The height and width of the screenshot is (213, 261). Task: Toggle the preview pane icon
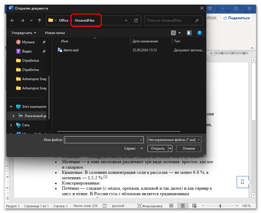coord(189,33)
